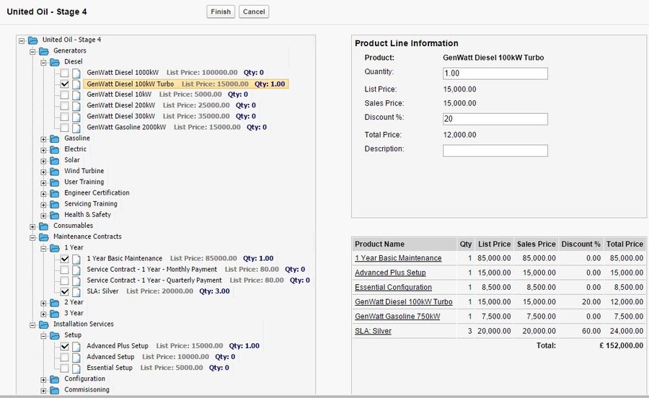
Task: Expand the Gasoline folder node
Action: click(44, 138)
